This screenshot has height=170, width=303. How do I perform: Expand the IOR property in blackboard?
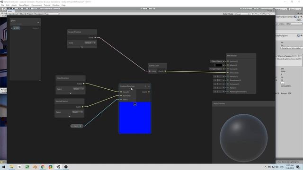11,28
